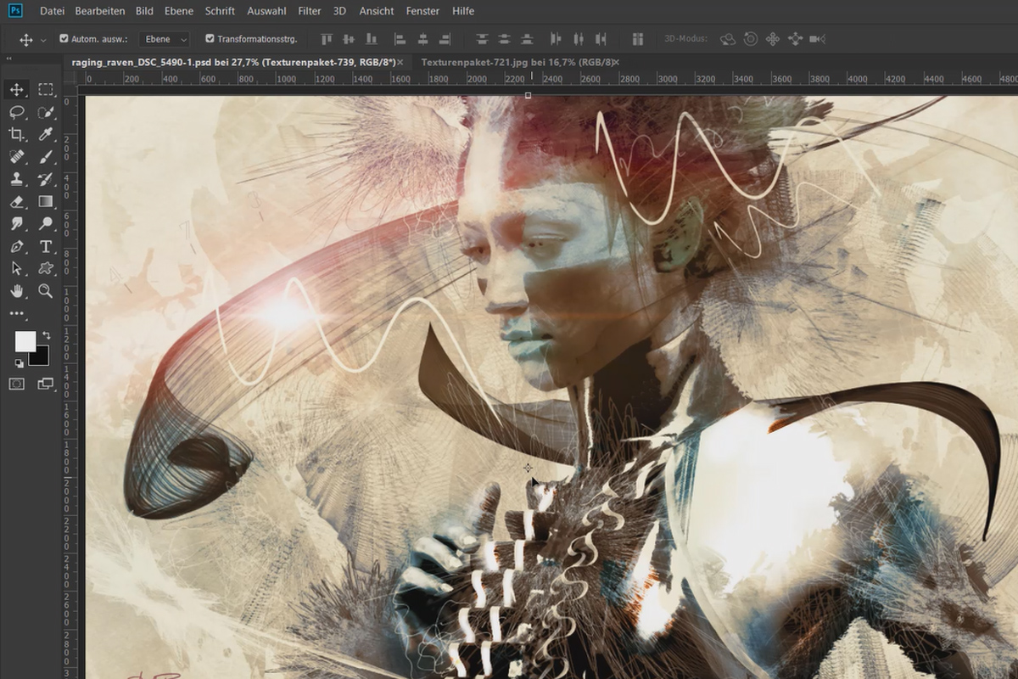Uncheck the Autom. ausw. checkbox
Screen dimensions: 1018x679
pos(64,39)
